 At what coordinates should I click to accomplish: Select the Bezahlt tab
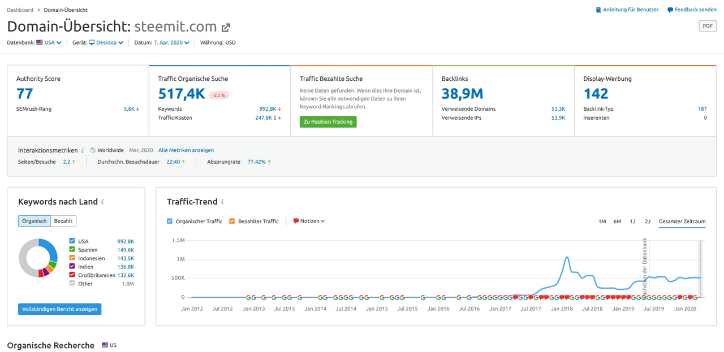click(x=63, y=221)
